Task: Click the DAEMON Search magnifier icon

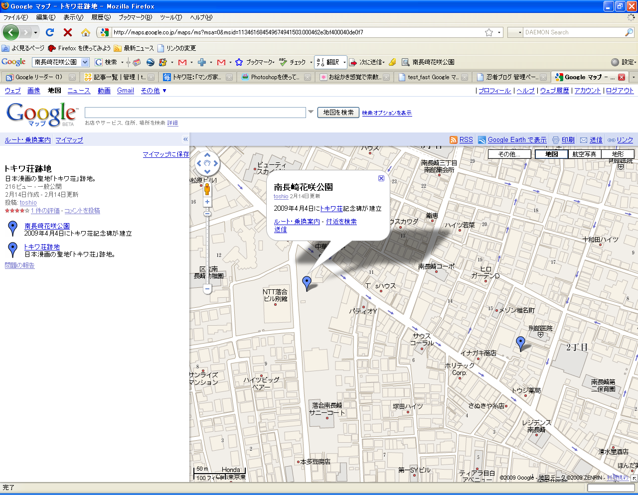Action: click(x=629, y=32)
